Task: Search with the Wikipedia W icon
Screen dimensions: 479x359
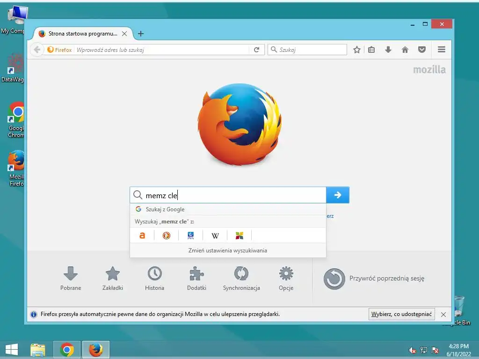Action: (215, 236)
